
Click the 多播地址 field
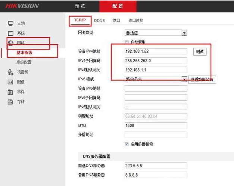(156, 135)
